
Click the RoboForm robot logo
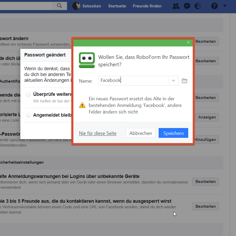[x=87, y=60]
